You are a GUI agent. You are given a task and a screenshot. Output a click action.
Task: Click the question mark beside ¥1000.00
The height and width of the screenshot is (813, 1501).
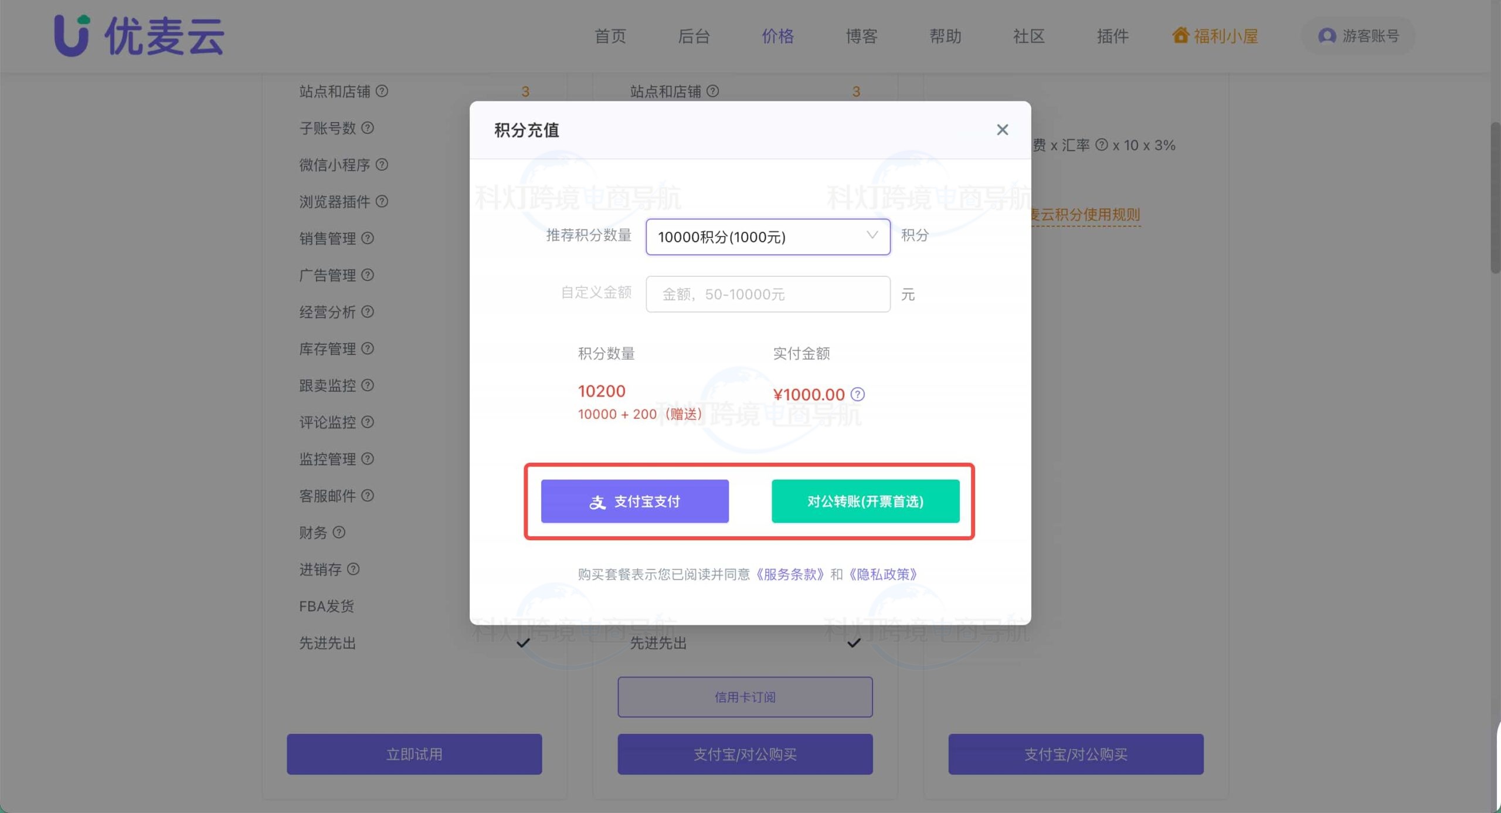(858, 394)
